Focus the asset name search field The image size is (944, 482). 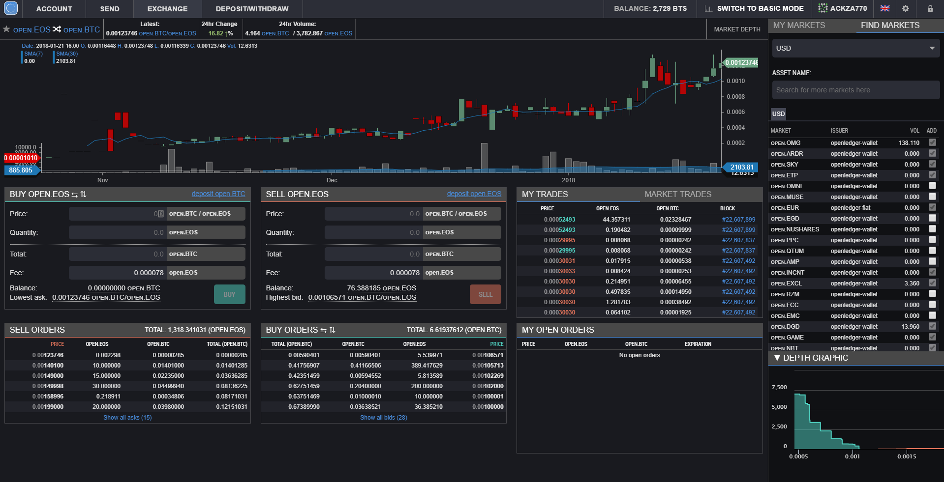pyautogui.click(x=856, y=90)
